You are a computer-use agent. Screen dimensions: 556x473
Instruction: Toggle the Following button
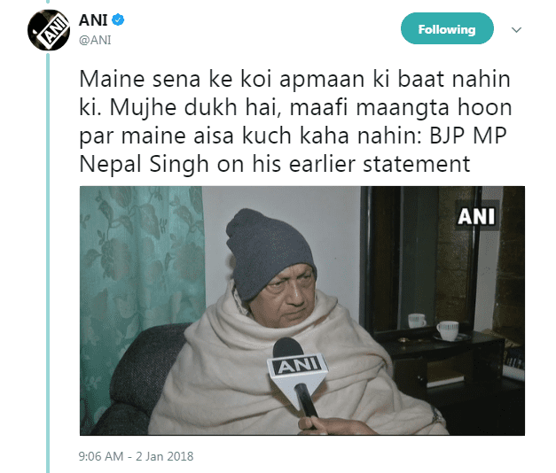click(447, 28)
